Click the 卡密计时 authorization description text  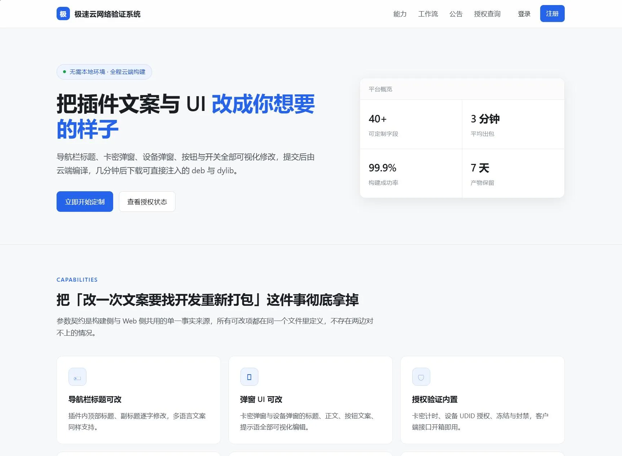pyautogui.click(x=480, y=421)
